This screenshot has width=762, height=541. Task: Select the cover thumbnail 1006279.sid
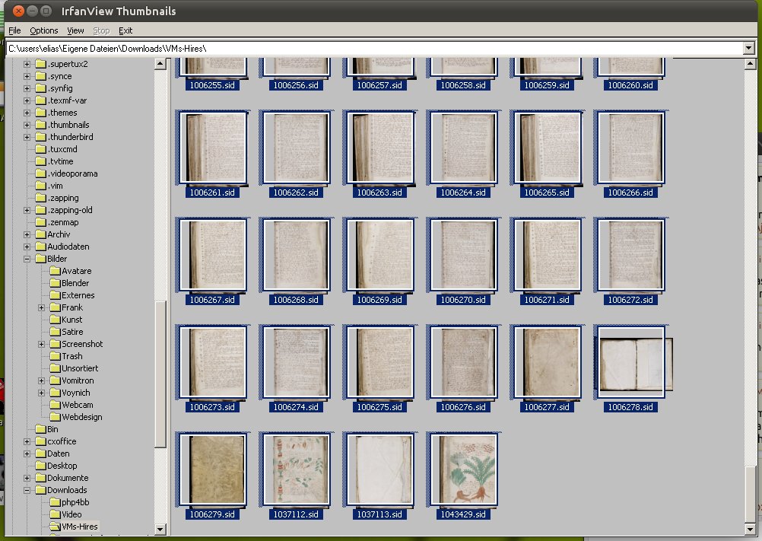click(212, 470)
